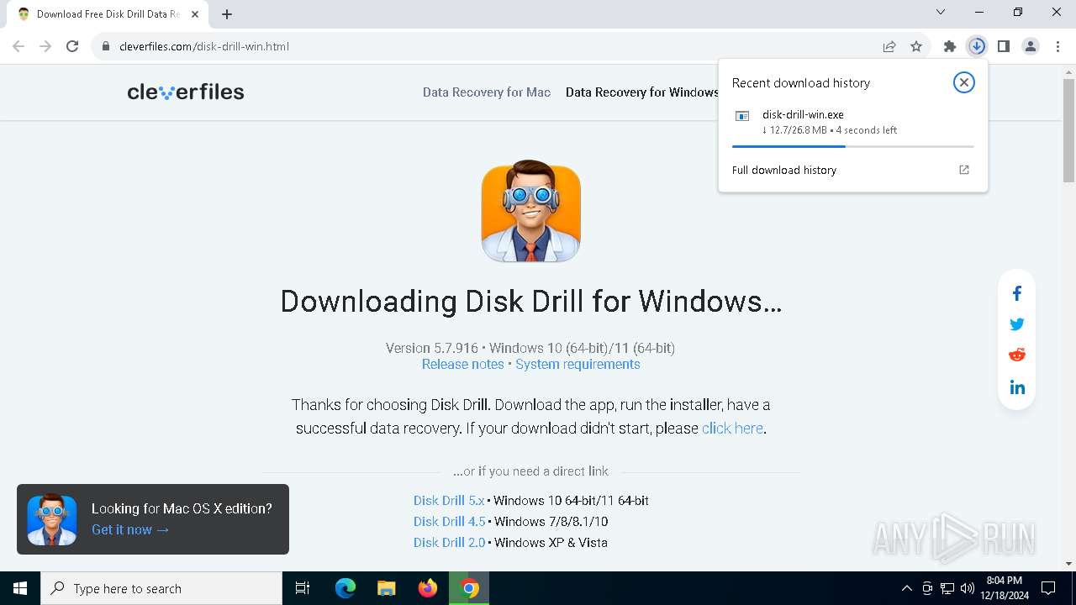The width and height of the screenshot is (1076, 605).
Task: Close the Recent download history popup
Action: (963, 82)
